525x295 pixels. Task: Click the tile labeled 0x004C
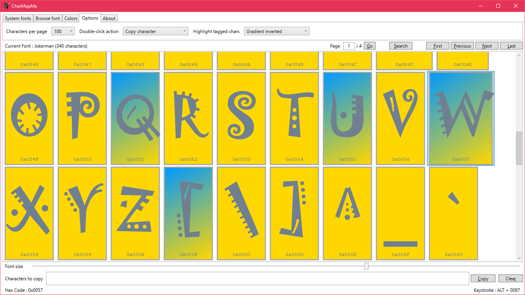tap(347, 61)
